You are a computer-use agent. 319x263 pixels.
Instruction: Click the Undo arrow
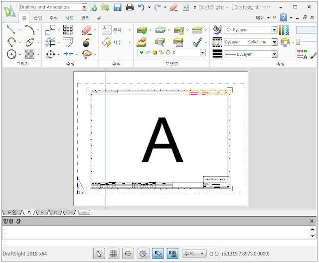pos(141,7)
